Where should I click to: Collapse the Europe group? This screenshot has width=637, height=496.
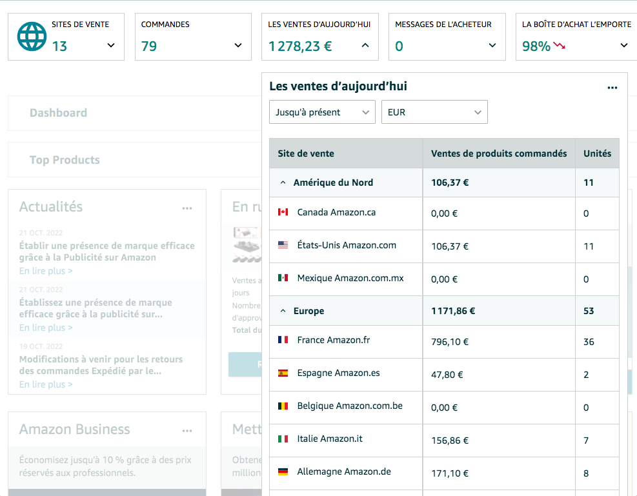[283, 311]
